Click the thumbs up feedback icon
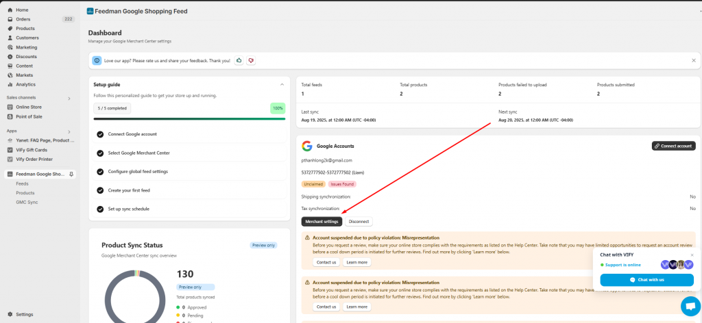This screenshot has width=702, height=323. point(239,60)
